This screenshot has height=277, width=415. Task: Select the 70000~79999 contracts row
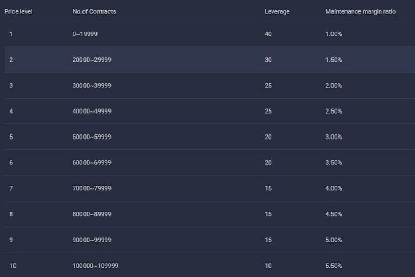click(210, 188)
